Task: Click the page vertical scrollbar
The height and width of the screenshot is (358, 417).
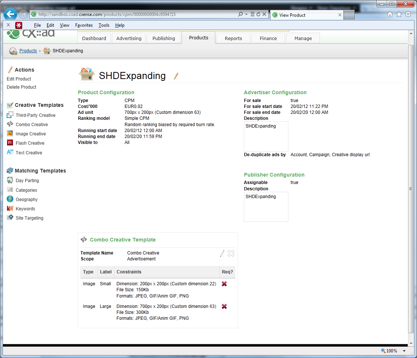Action: 411,189
